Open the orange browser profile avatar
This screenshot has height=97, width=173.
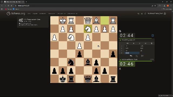[168, 6]
